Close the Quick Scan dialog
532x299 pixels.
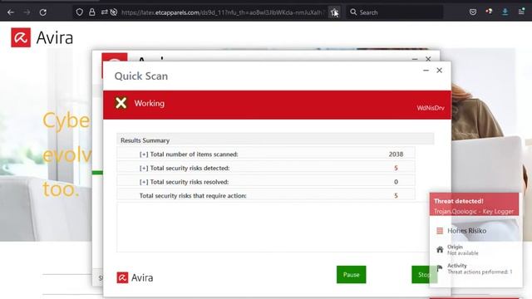click(440, 70)
